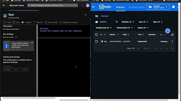
Task: Click the columns view icon beside Search
Action: click(97, 22)
